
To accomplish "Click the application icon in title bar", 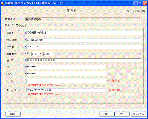I will [x=2, y=3].
